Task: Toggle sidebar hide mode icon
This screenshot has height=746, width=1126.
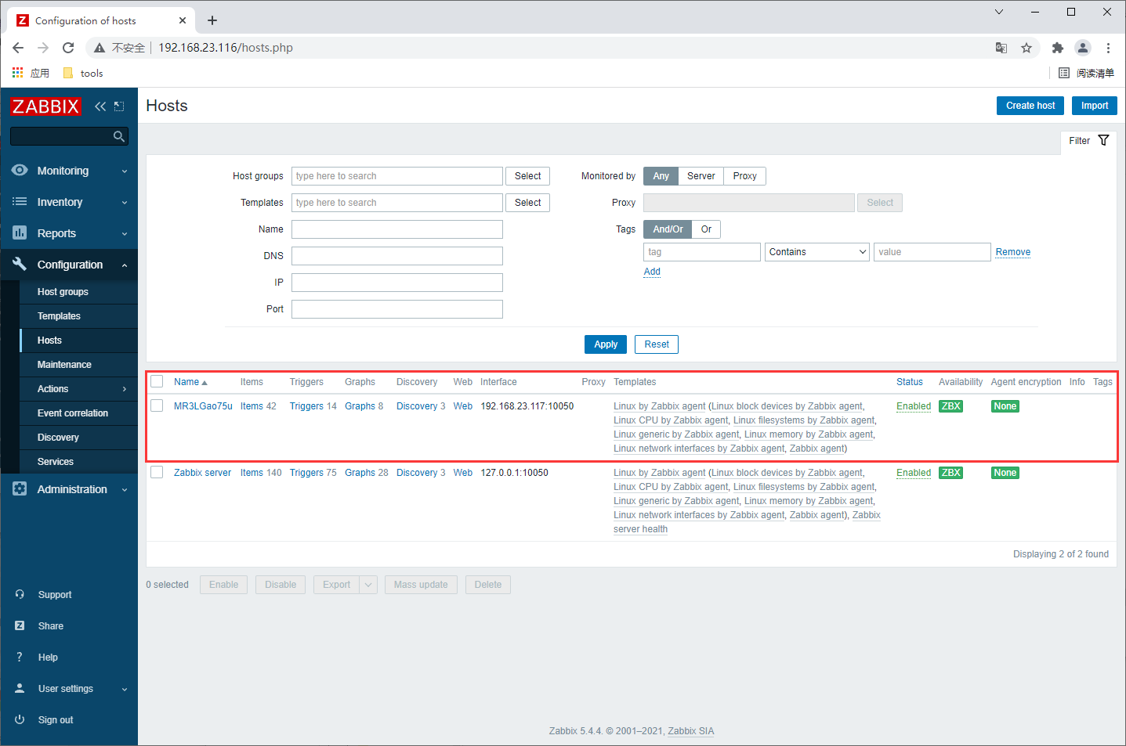Action: (119, 106)
